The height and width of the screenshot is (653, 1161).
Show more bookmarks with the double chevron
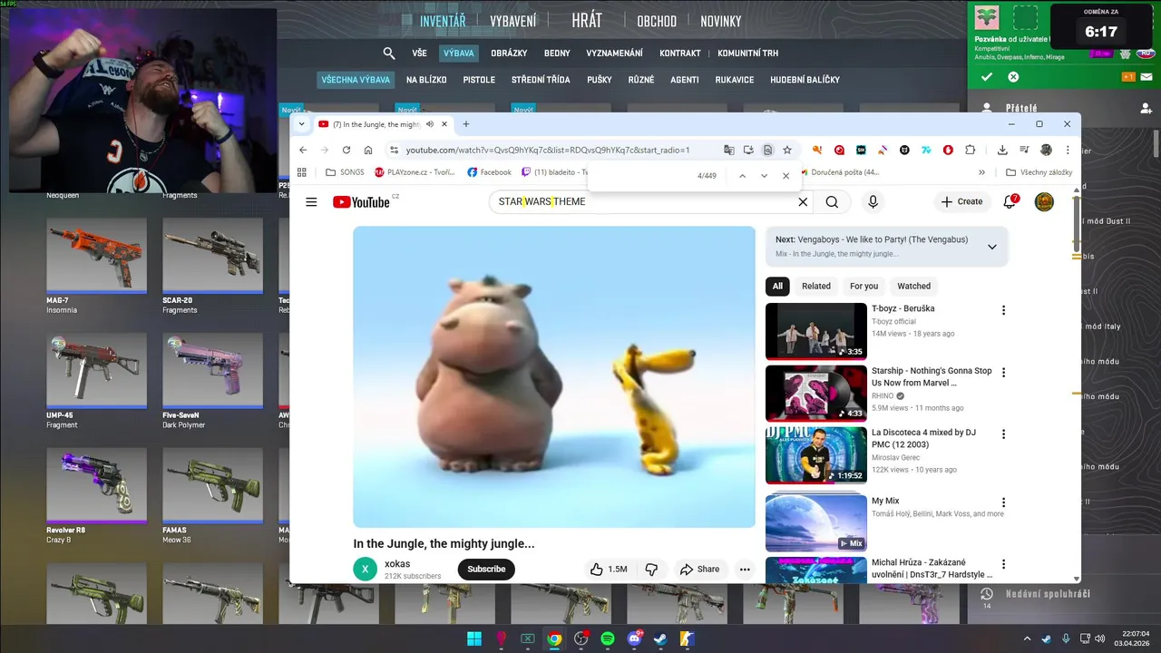(981, 172)
